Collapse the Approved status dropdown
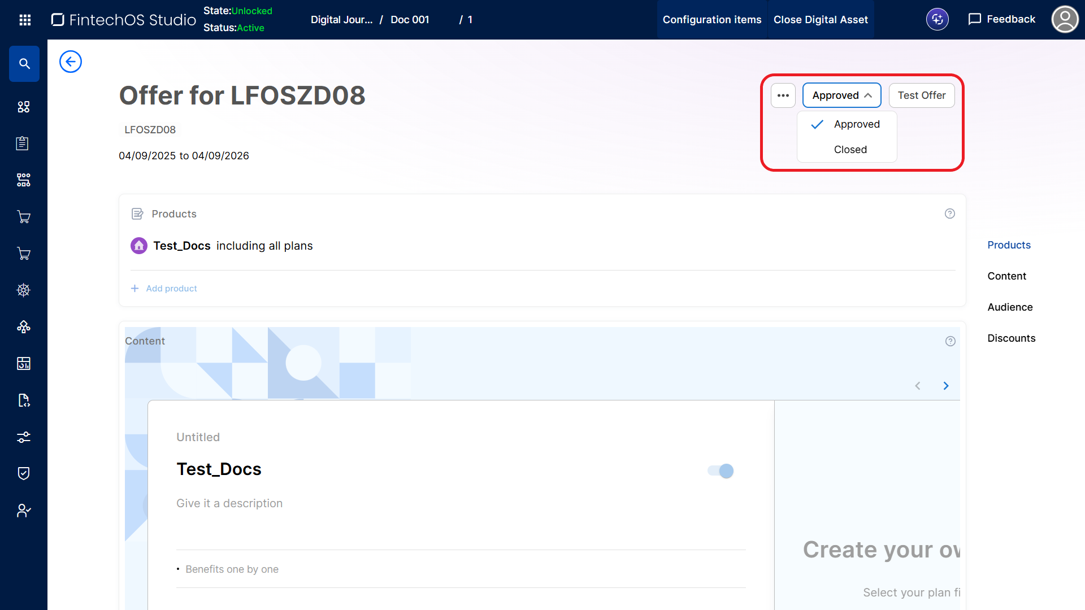This screenshot has width=1085, height=610. click(x=841, y=95)
